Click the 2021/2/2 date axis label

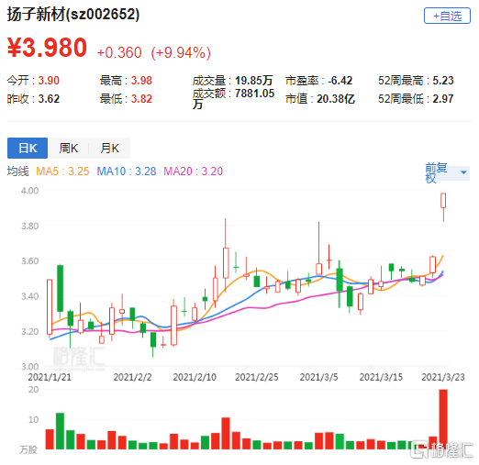[x=132, y=377]
